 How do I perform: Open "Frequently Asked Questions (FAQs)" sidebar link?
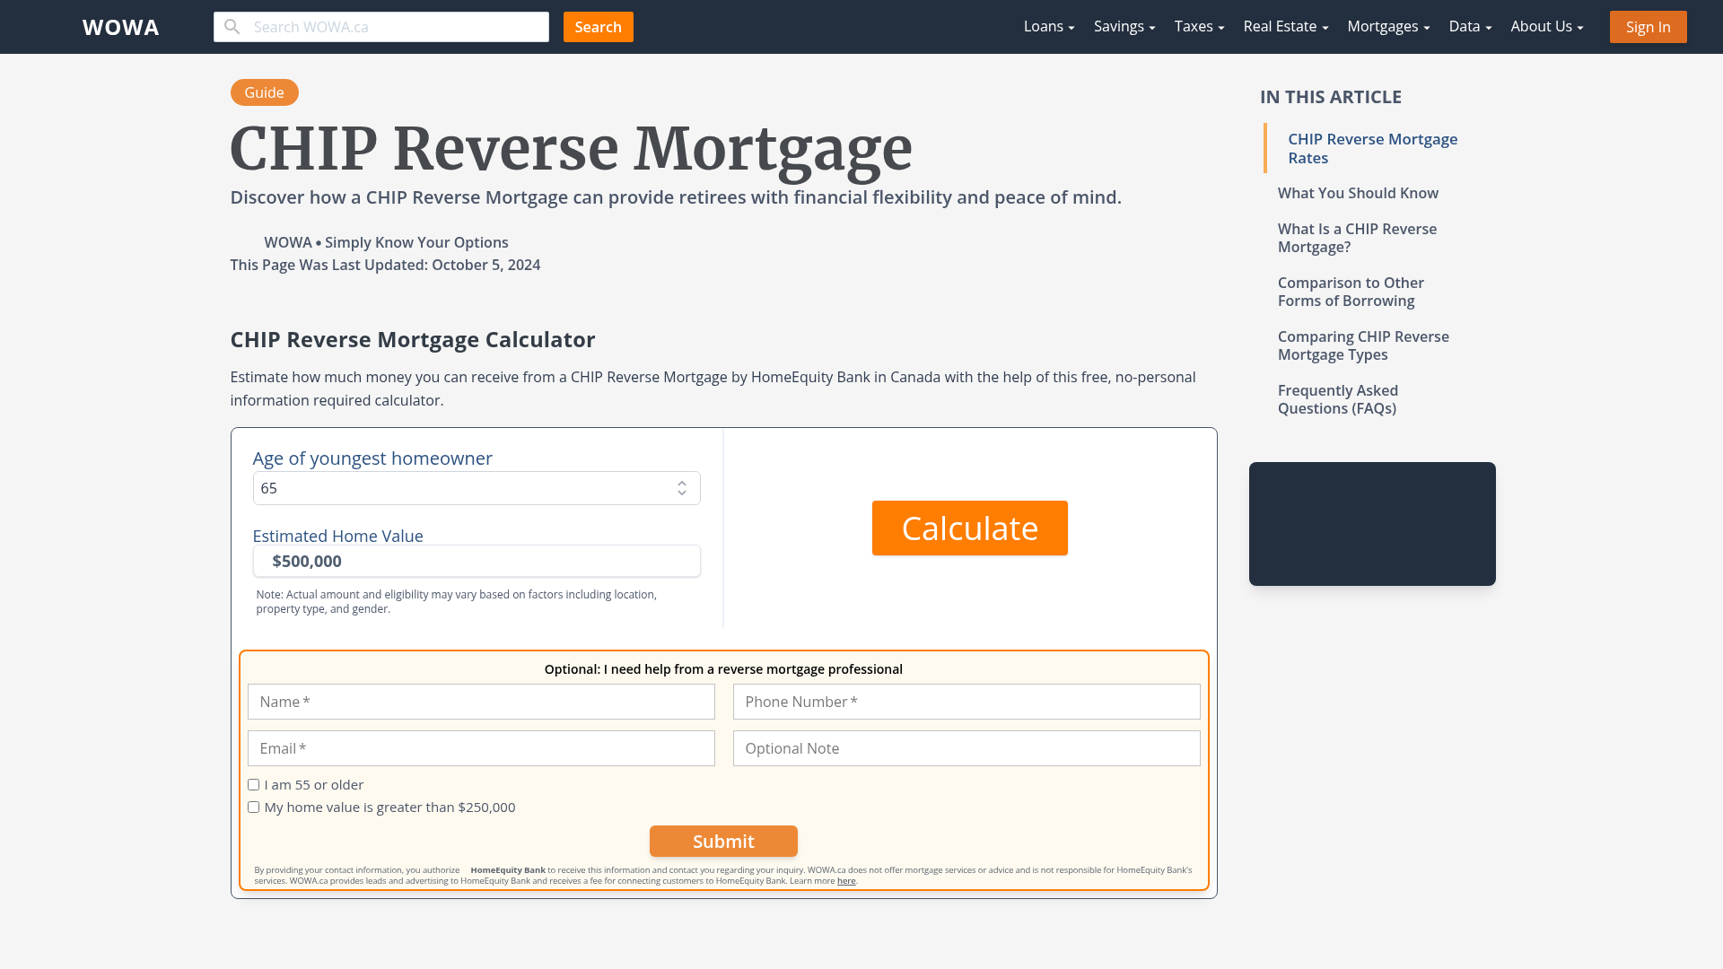tap(1337, 399)
